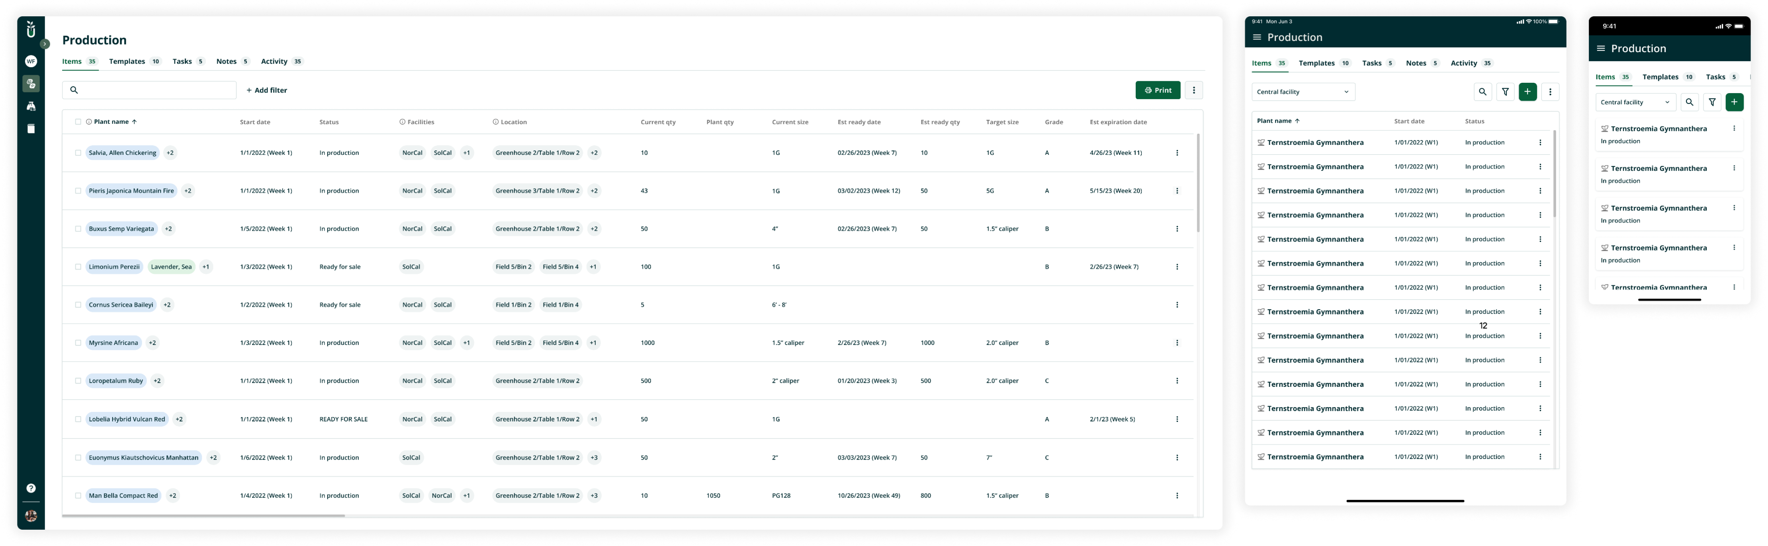Switch to the Templates tab

click(127, 61)
